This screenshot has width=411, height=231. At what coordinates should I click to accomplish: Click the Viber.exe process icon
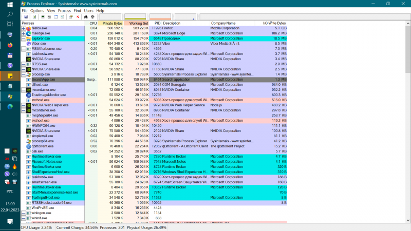[x=29, y=44]
